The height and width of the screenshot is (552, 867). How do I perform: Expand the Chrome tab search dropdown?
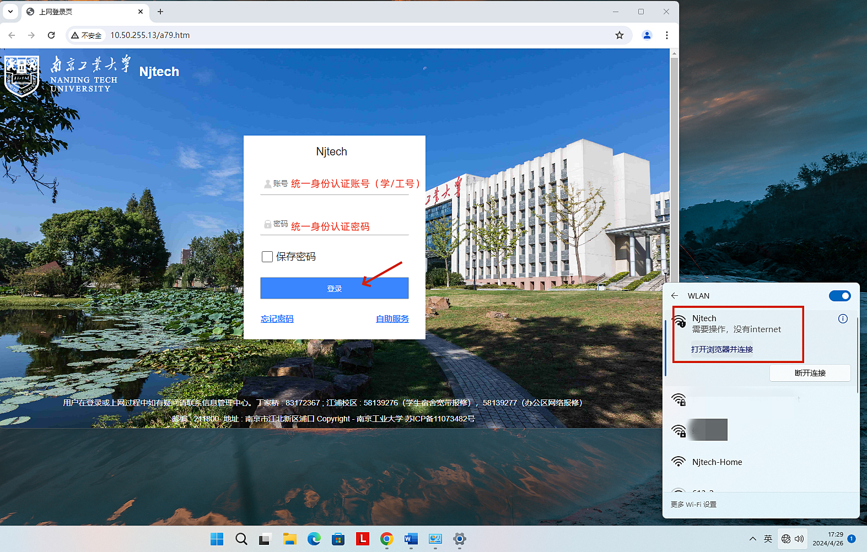(10, 12)
